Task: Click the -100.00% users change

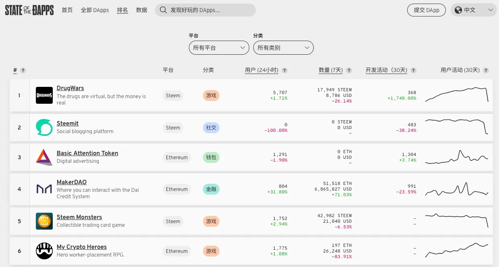Action: click(x=276, y=130)
